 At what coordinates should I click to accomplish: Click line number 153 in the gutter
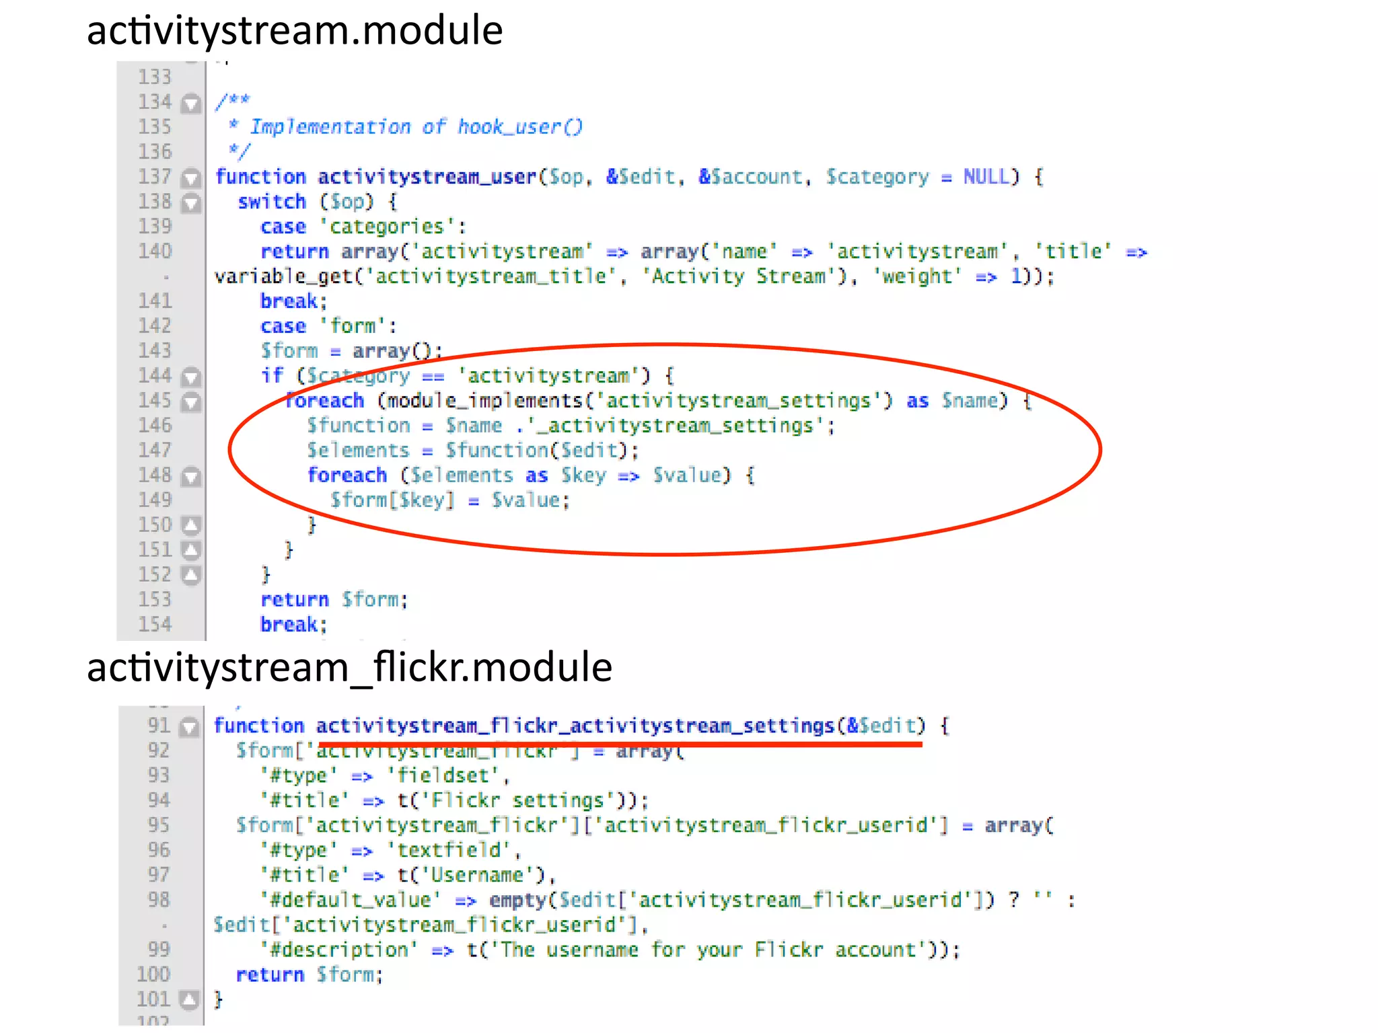tap(155, 600)
